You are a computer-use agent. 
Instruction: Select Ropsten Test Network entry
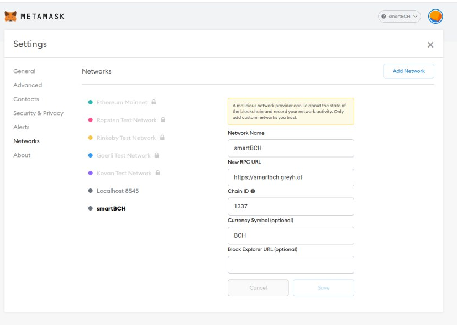tap(127, 120)
